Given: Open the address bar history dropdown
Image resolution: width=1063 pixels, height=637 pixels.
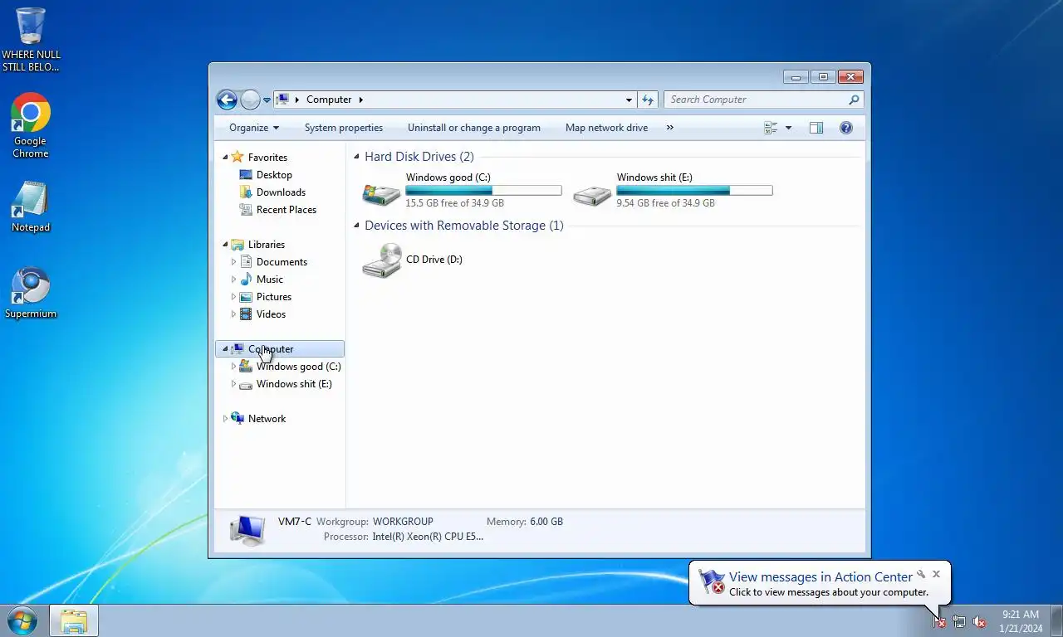Looking at the screenshot, I should (x=629, y=100).
